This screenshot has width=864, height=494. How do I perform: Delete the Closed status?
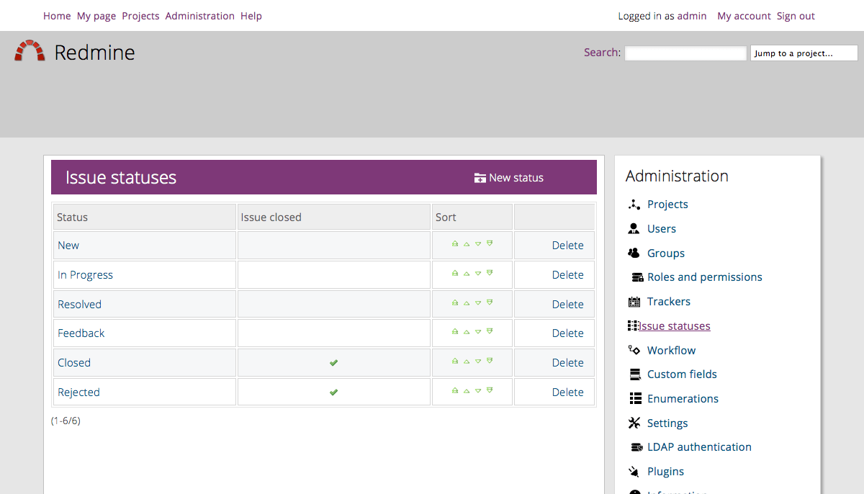(567, 363)
